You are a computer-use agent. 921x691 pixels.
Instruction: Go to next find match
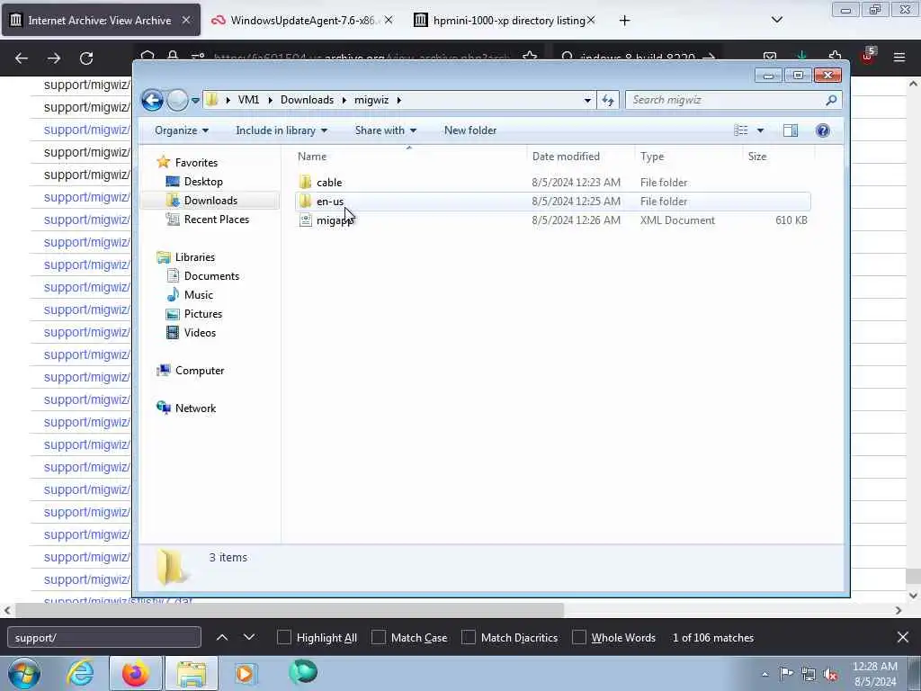(x=249, y=637)
